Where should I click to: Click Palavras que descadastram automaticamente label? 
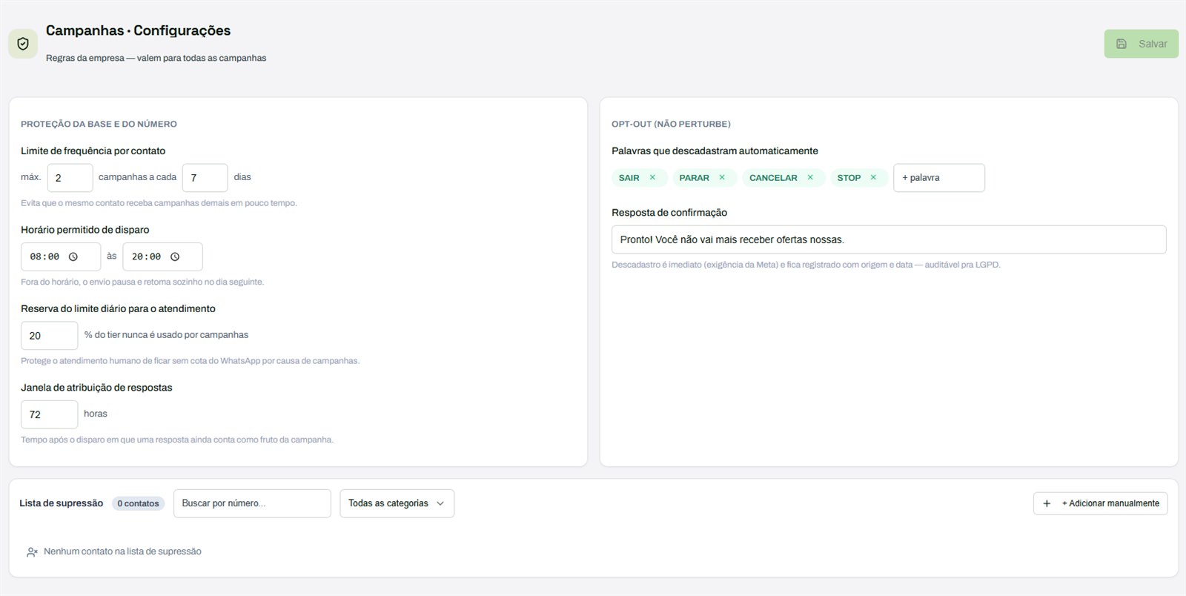coord(715,150)
